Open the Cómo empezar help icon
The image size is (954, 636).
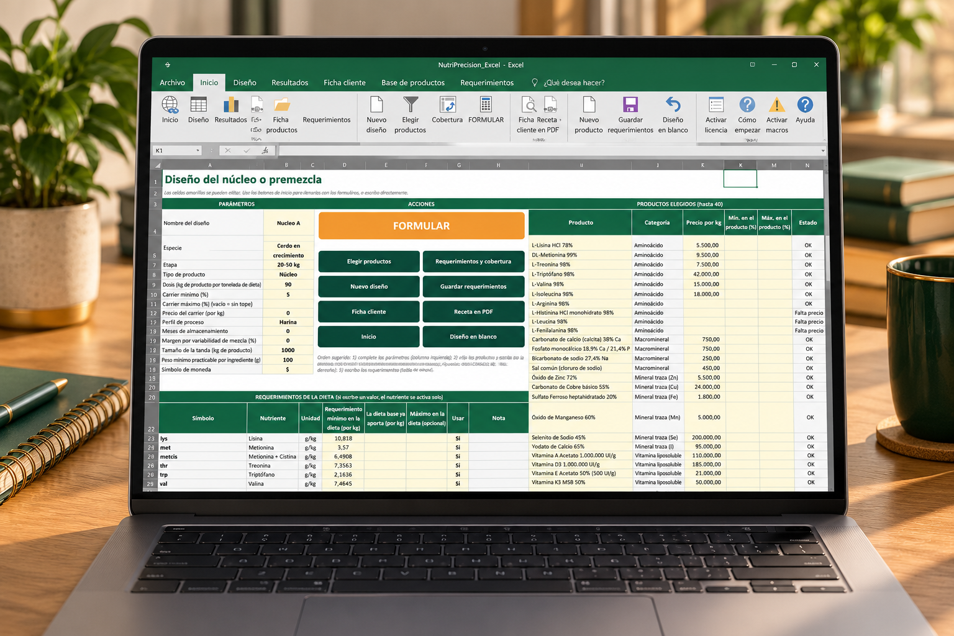coord(747,104)
